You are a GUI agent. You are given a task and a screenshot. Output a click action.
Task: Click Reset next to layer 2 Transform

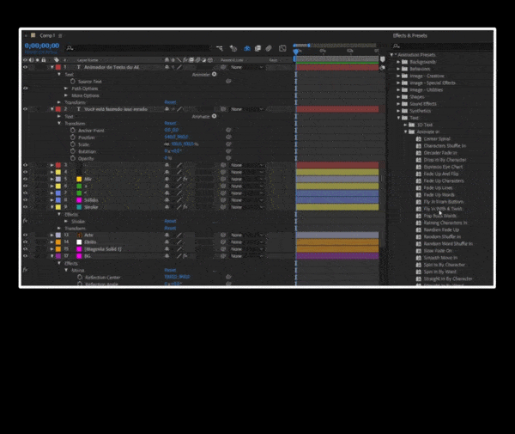point(170,123)
